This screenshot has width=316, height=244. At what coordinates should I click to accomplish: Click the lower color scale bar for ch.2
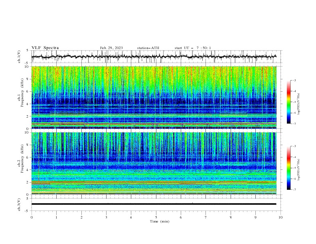(x=288, y=168)
